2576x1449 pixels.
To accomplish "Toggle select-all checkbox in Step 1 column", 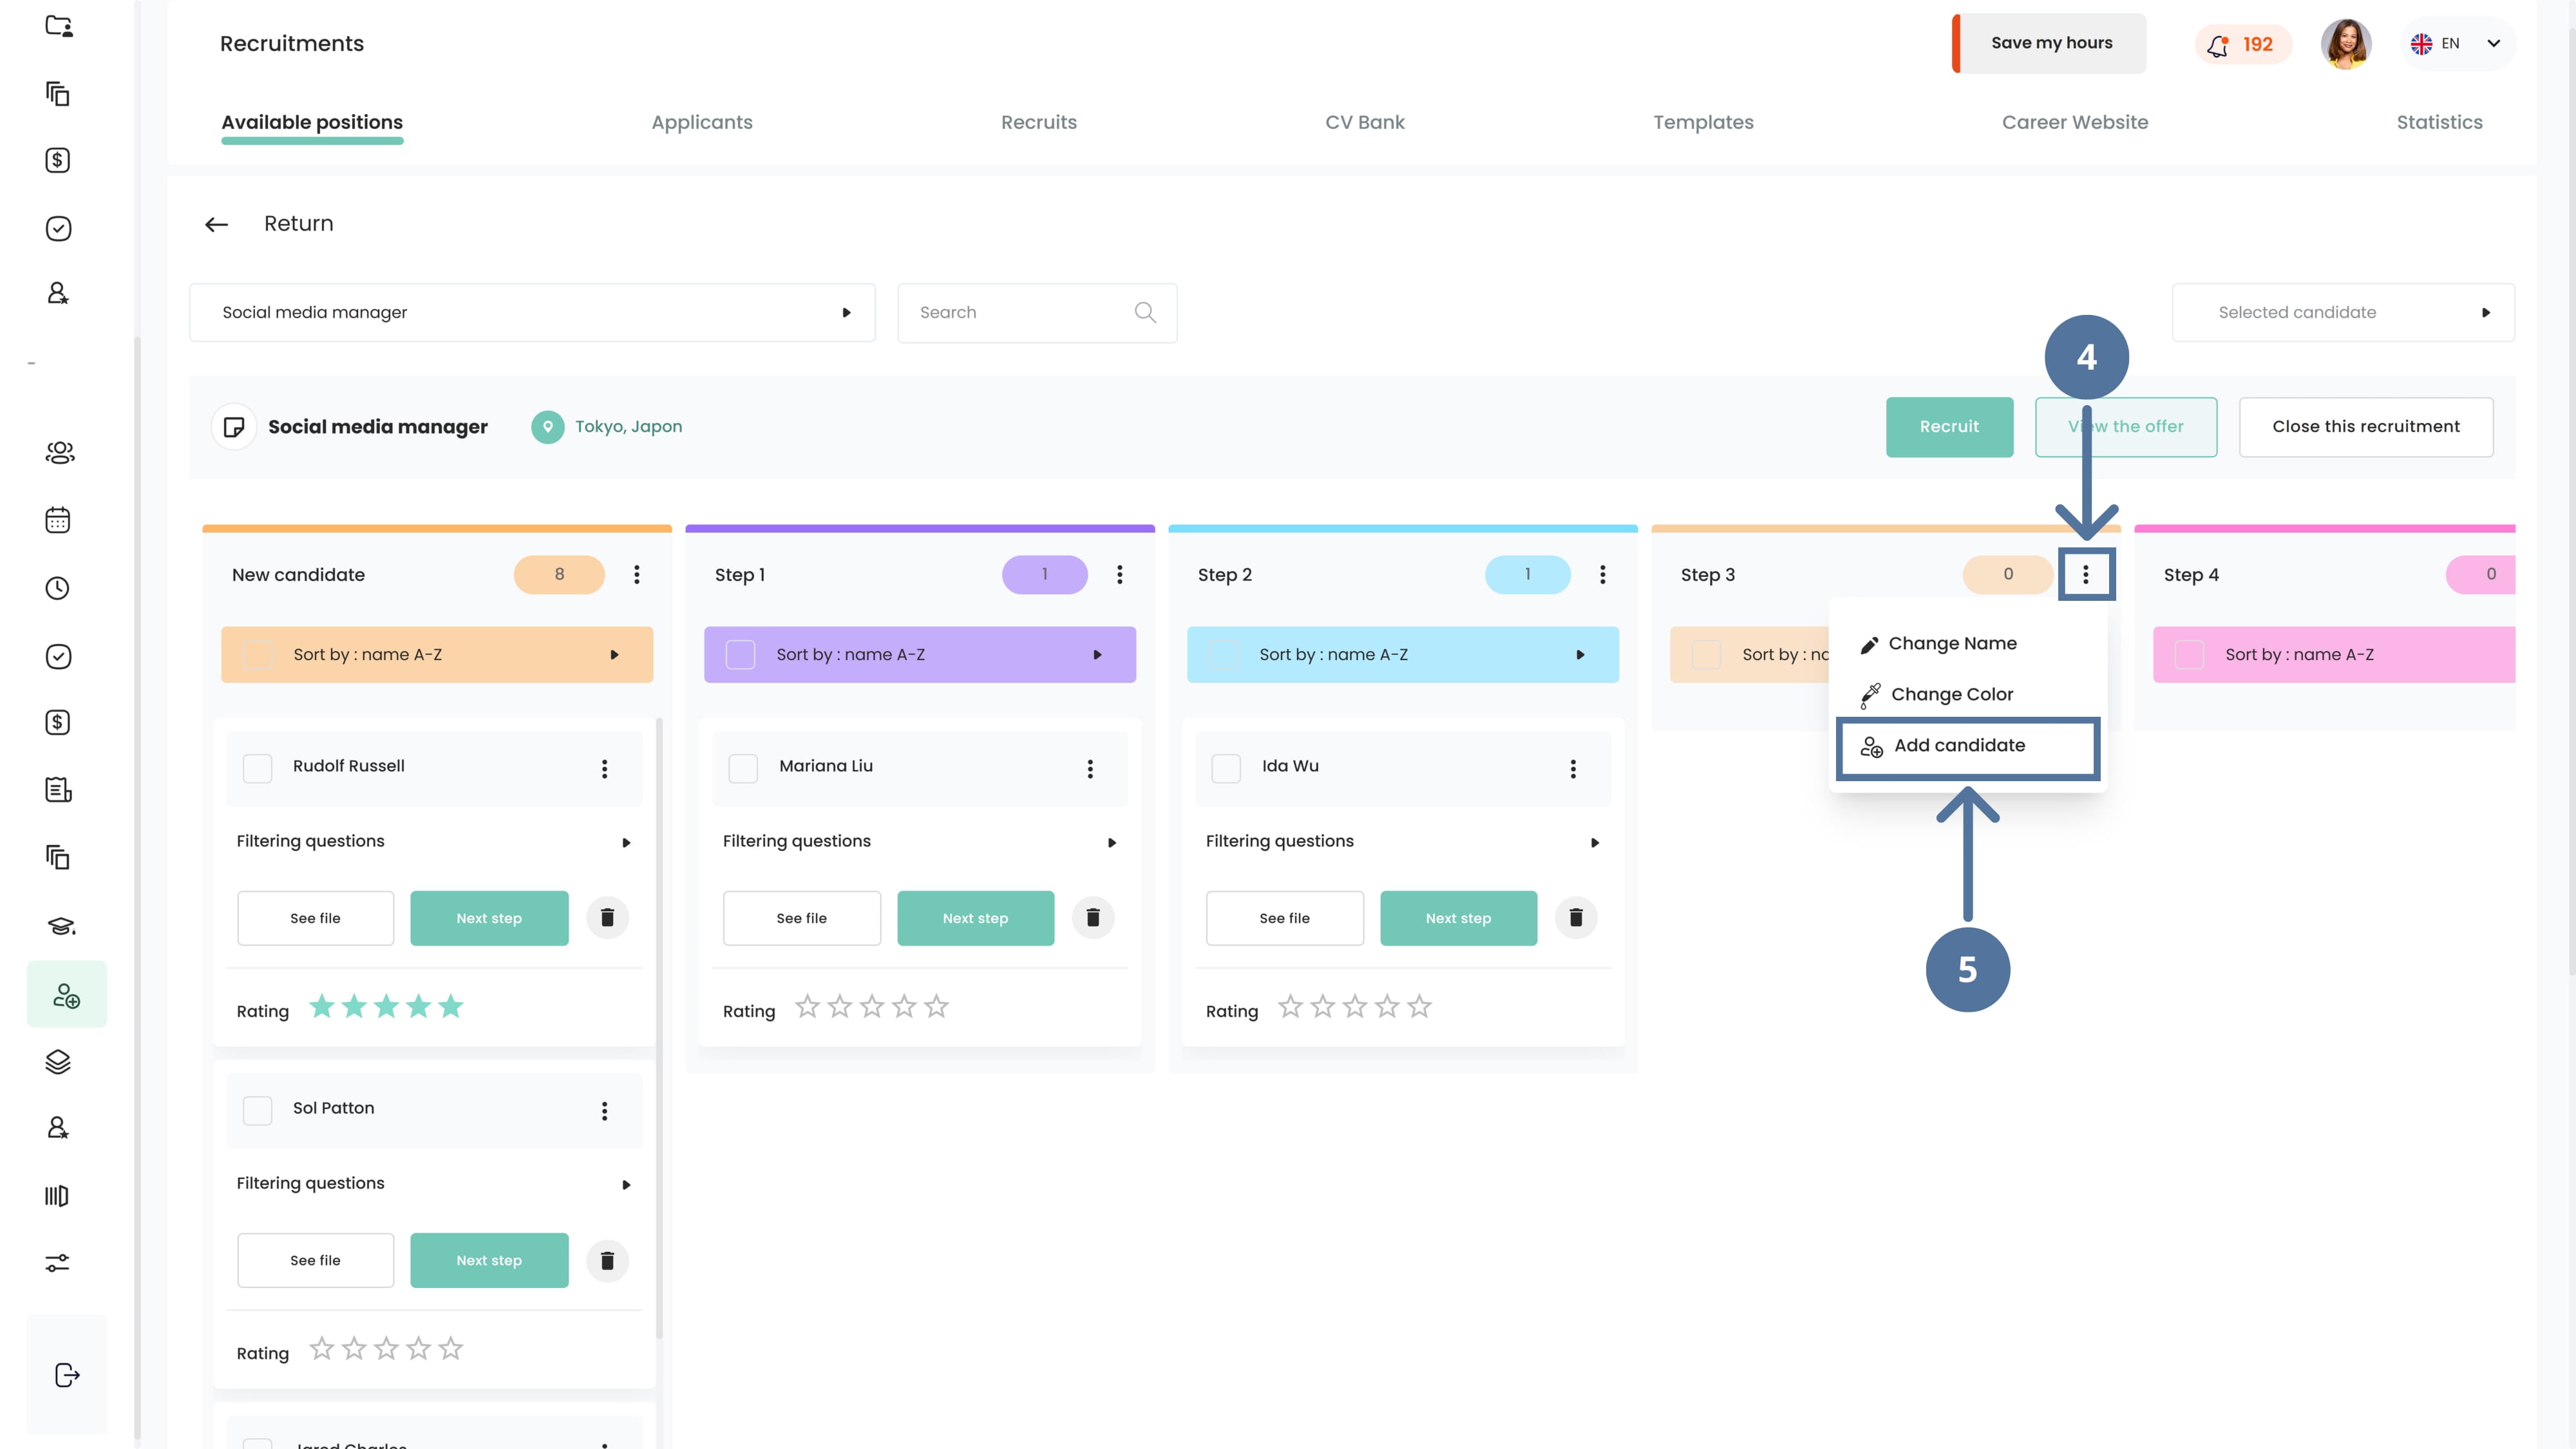I will 740,655.
